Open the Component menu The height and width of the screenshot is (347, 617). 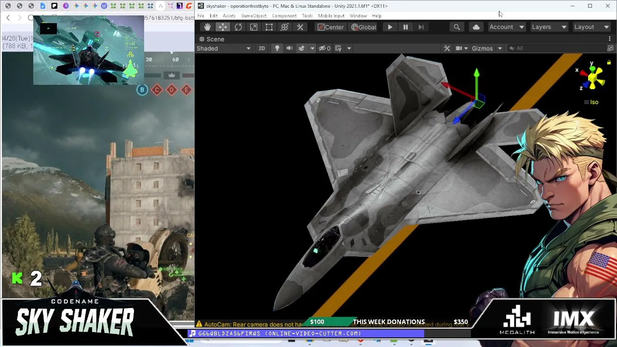pyautogui.click(x=284, y=16)
